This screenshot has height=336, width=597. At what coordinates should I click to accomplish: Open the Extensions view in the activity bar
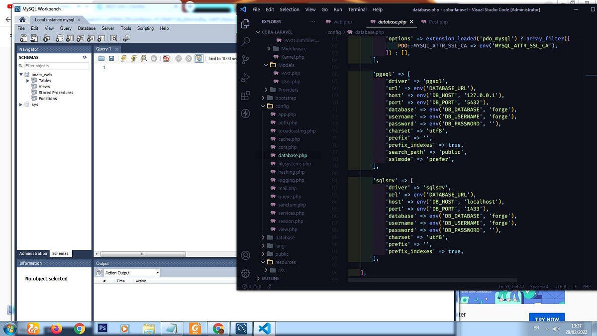245,96
